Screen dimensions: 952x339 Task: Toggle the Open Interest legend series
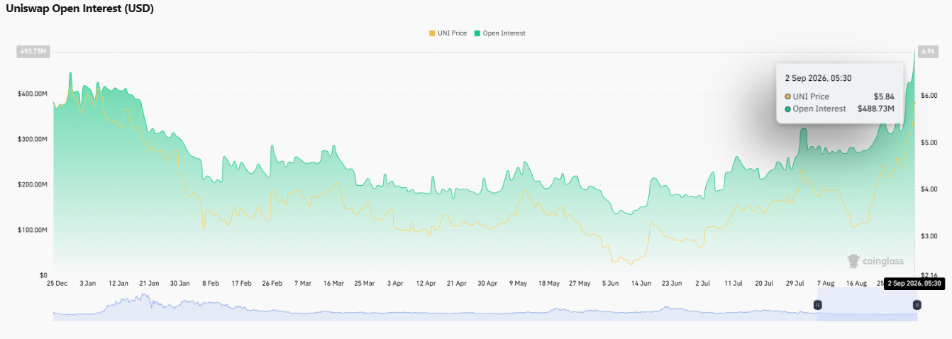(500, 33)
